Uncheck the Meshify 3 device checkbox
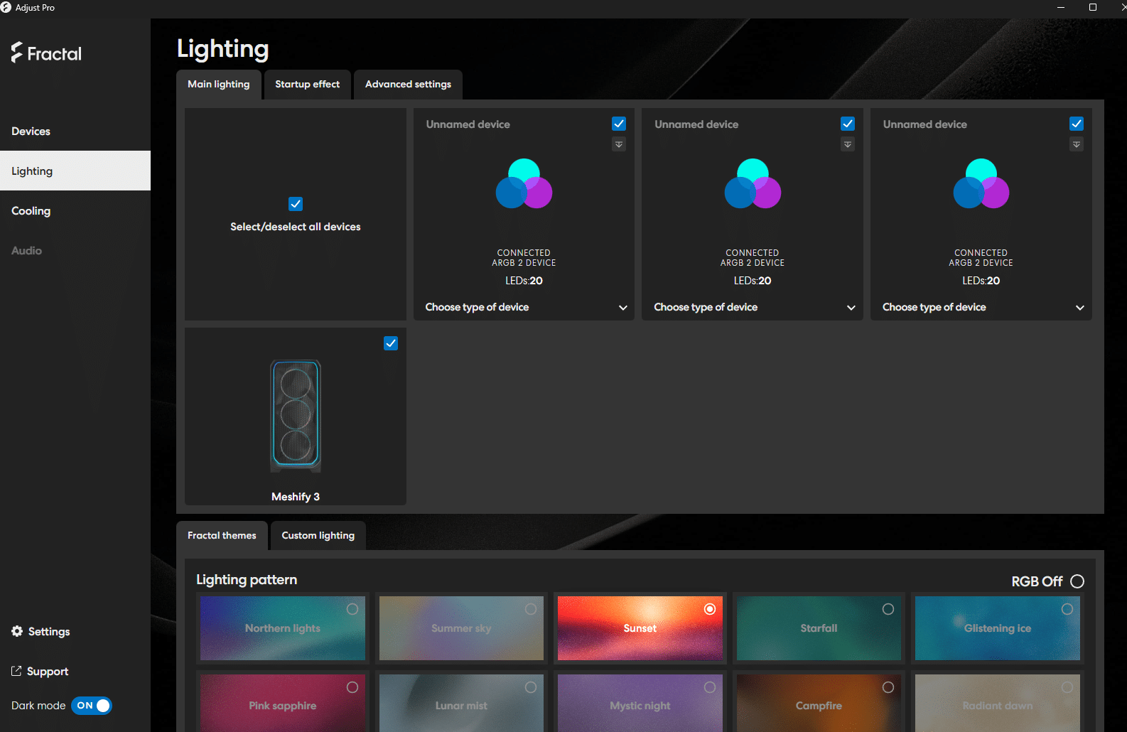The height and width of the screenshot is (732, 1127). pos(391,343)
